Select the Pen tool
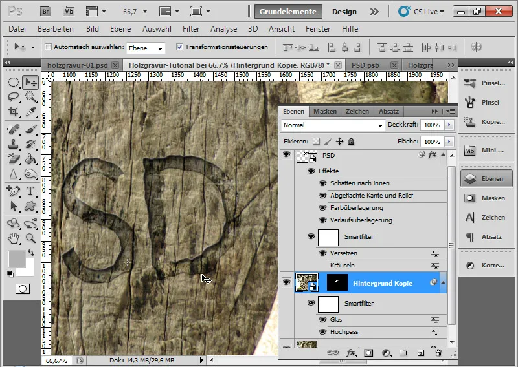 point(13,191)
